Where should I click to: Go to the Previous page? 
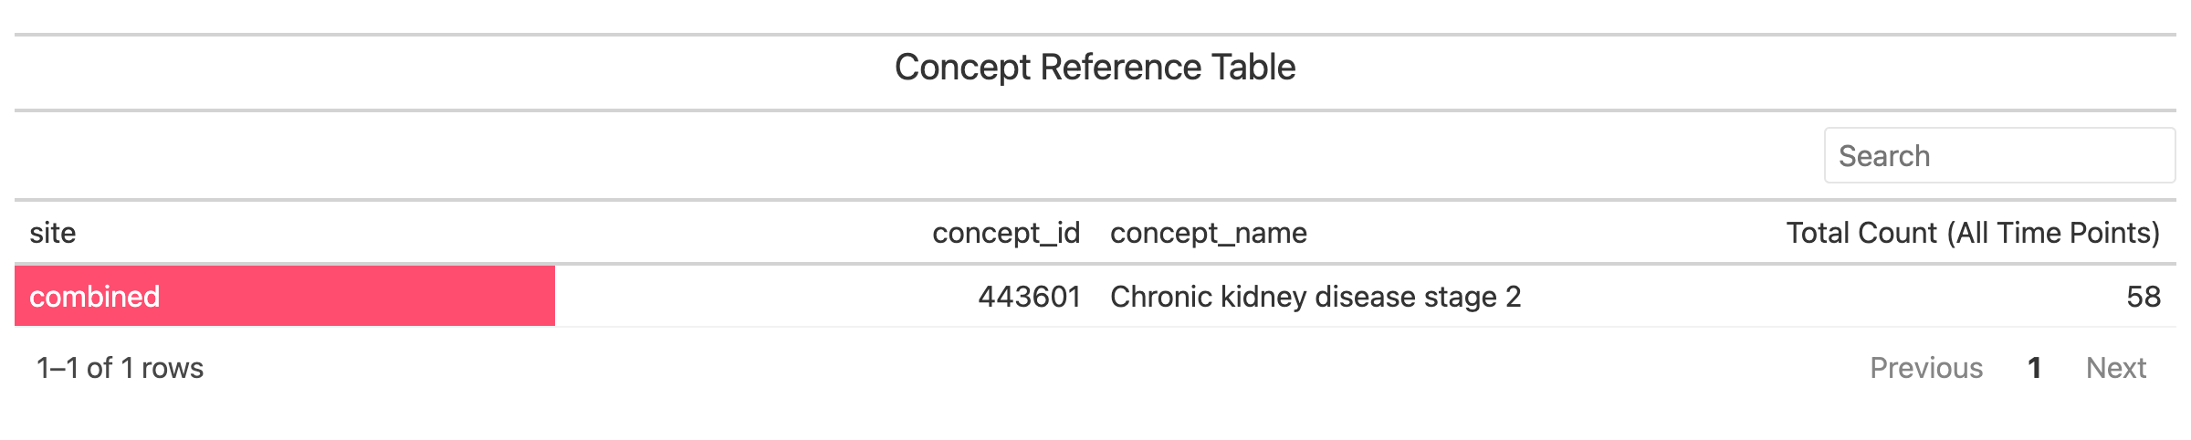coord(1926,368)
